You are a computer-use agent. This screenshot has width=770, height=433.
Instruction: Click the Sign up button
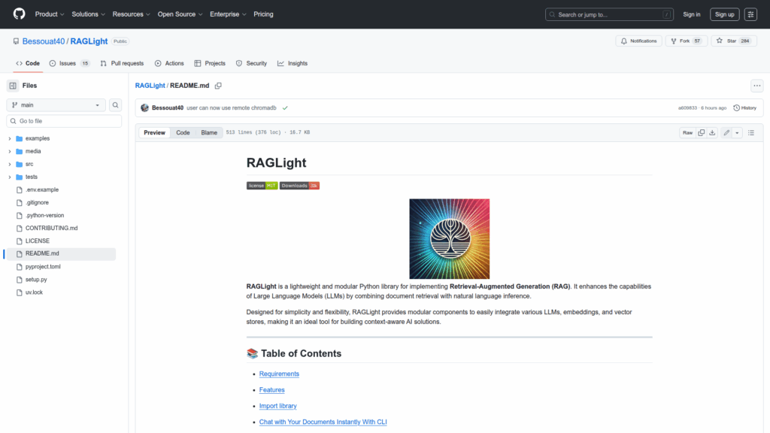pyautogui.click(x=724, y=14)
